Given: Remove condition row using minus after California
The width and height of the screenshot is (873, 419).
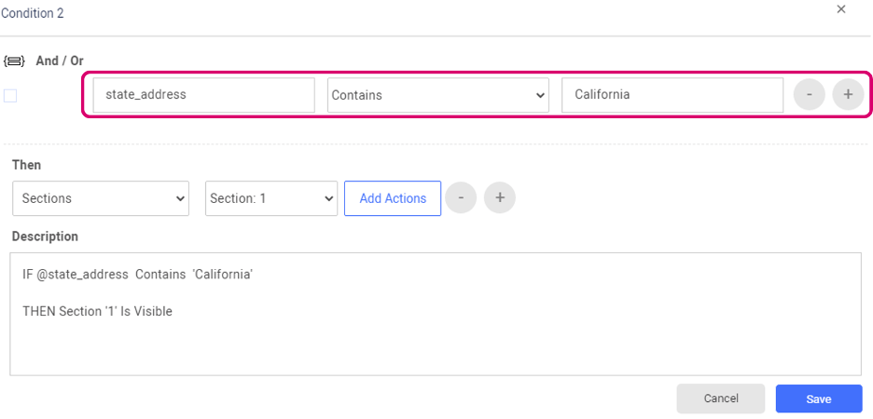Looking at the screenshot, I should [809, 95].
